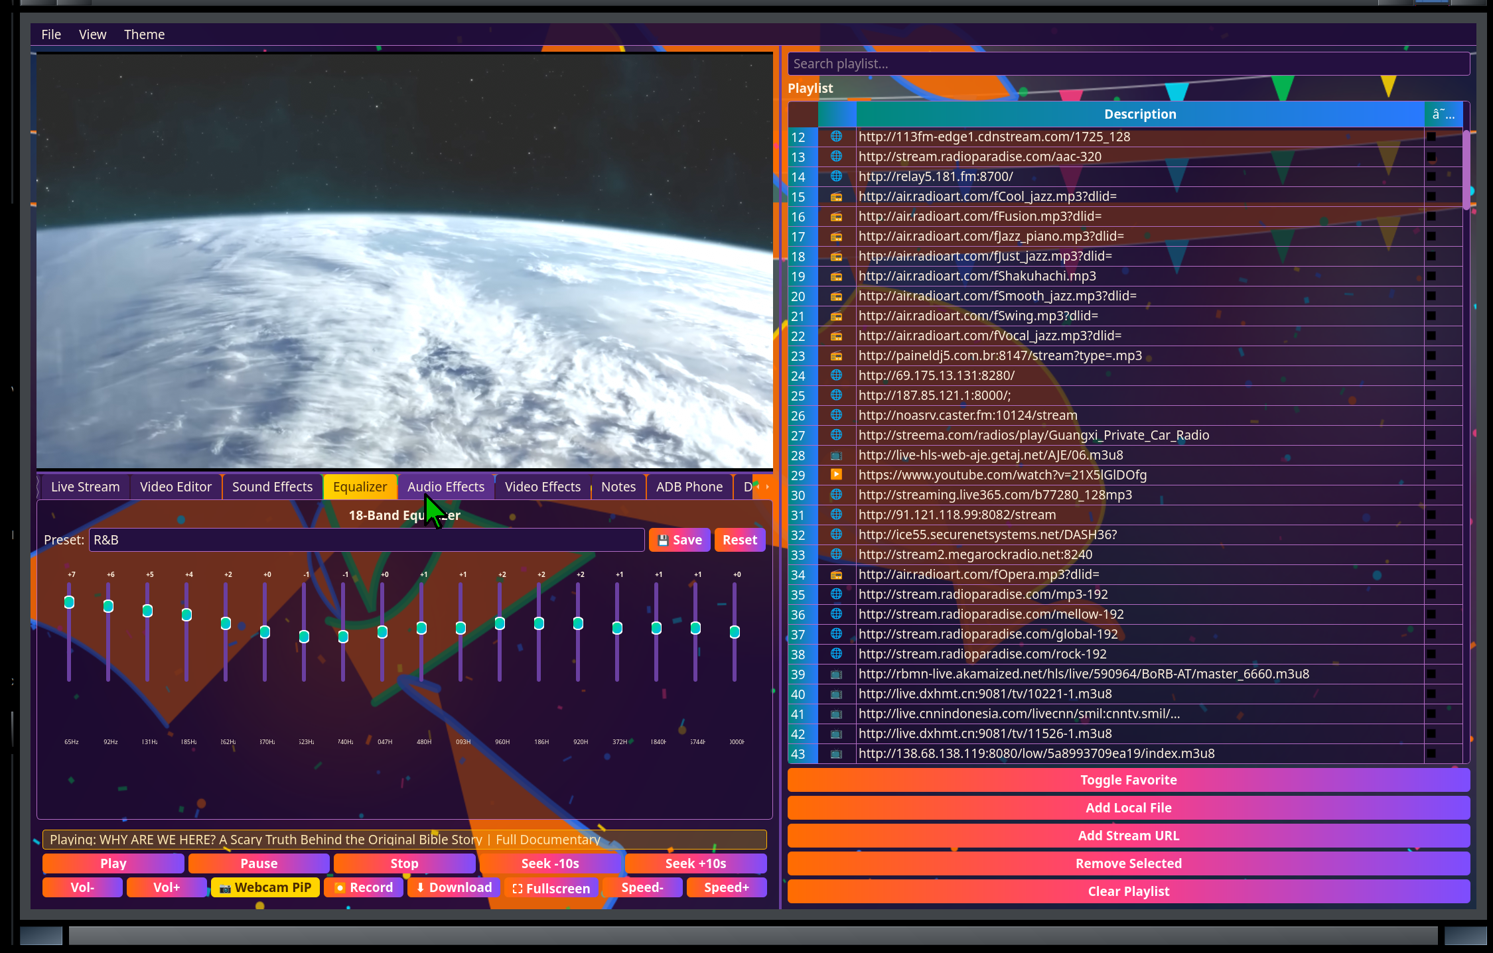The image size is (1493, 953).
Task: Open the equalizer Preset combo box R&B
Action: (x=366, y=540)
